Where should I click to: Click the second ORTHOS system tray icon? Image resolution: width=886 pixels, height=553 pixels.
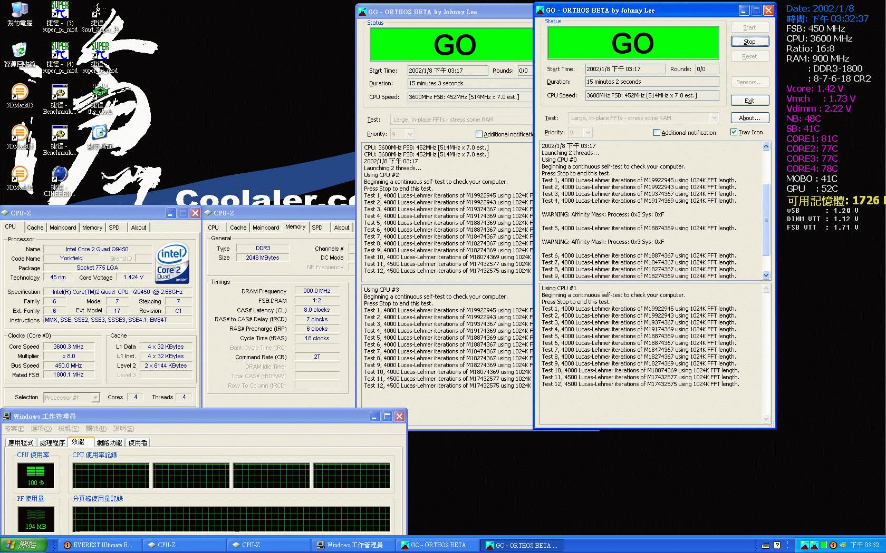(x=814, y=545)
